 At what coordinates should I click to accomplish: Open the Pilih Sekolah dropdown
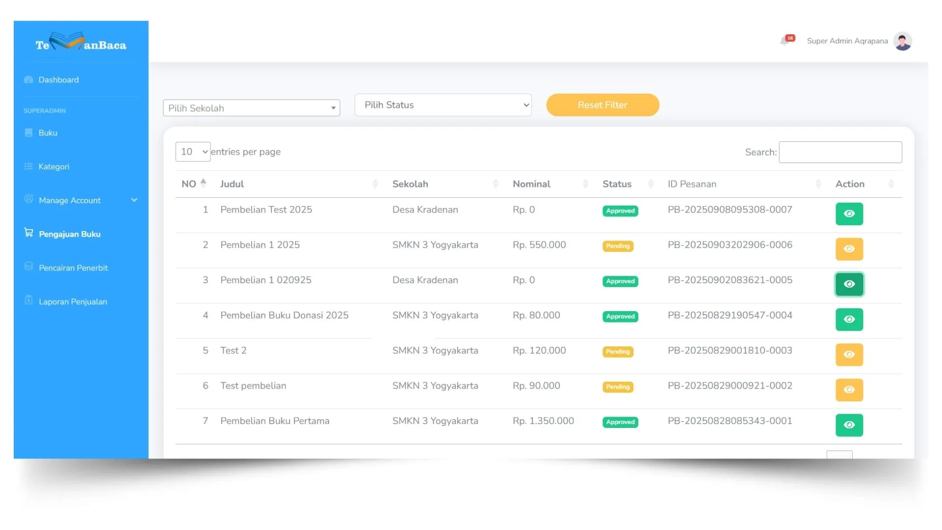coord(251,108)
